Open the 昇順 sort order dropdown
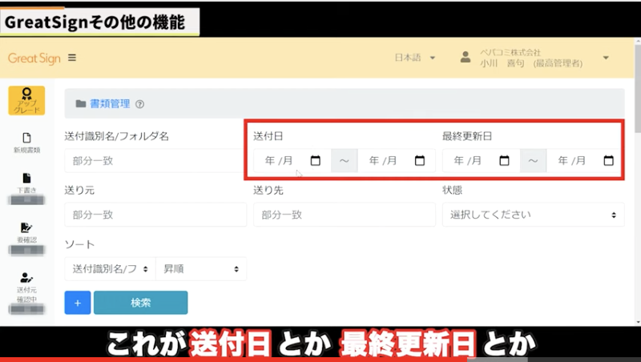The width and height of the screenshot is (641, 362). 200,269
